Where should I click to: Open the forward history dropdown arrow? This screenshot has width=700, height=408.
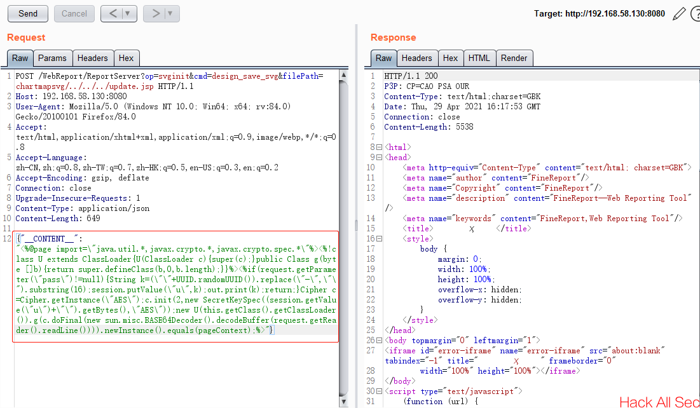click(171, 13)
